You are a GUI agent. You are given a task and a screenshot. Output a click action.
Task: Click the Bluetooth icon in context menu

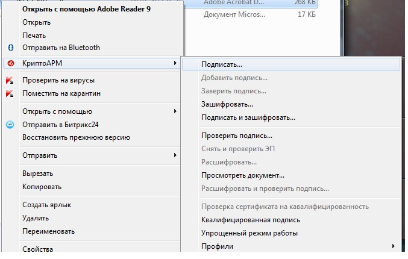pyautogui.click(x=11, y=48)
